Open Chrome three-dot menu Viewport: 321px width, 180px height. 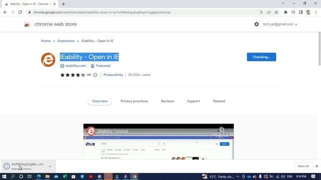(x=316, y=12)
